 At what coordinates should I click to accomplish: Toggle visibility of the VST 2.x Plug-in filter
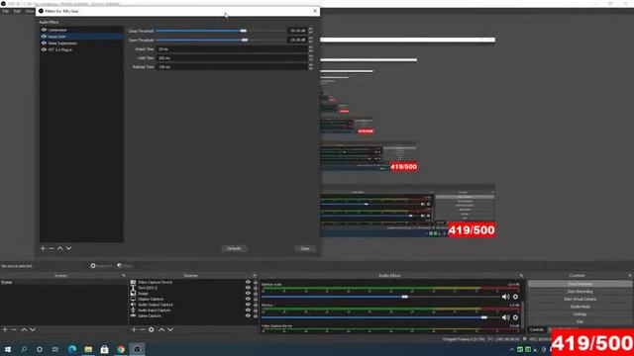pyautogui.click(x=44, y=49)
